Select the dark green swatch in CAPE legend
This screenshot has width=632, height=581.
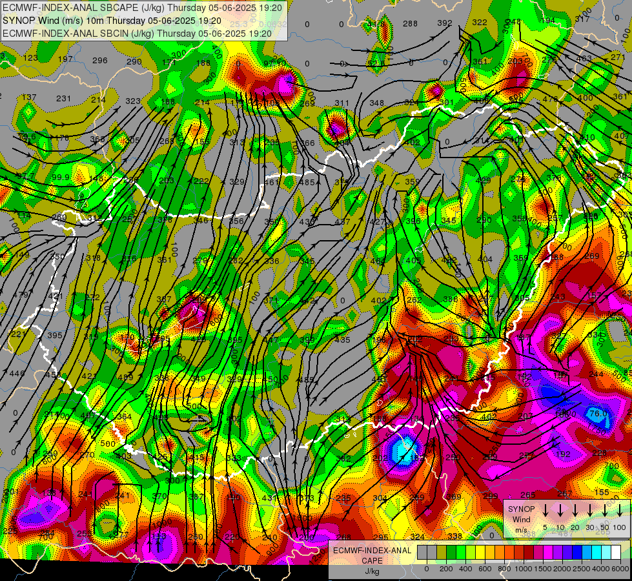coord(451,553)
